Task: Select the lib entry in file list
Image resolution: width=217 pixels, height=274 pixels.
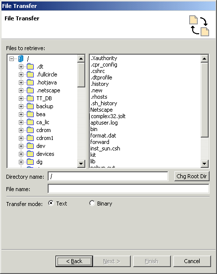Action: (x=93, y=162)
